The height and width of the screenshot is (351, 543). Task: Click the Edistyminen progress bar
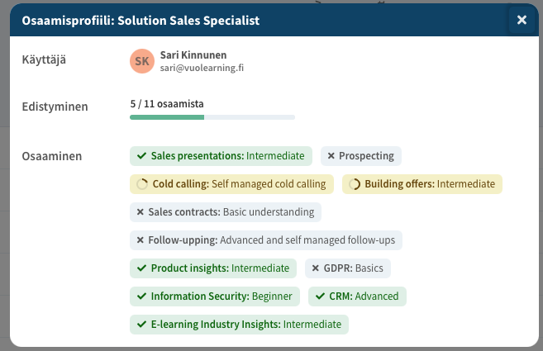[212, 117]
